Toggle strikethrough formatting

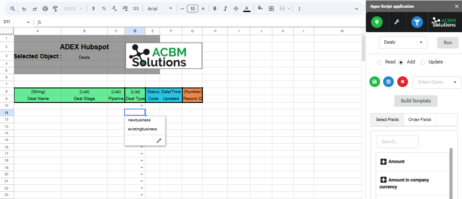click(236, 9)
